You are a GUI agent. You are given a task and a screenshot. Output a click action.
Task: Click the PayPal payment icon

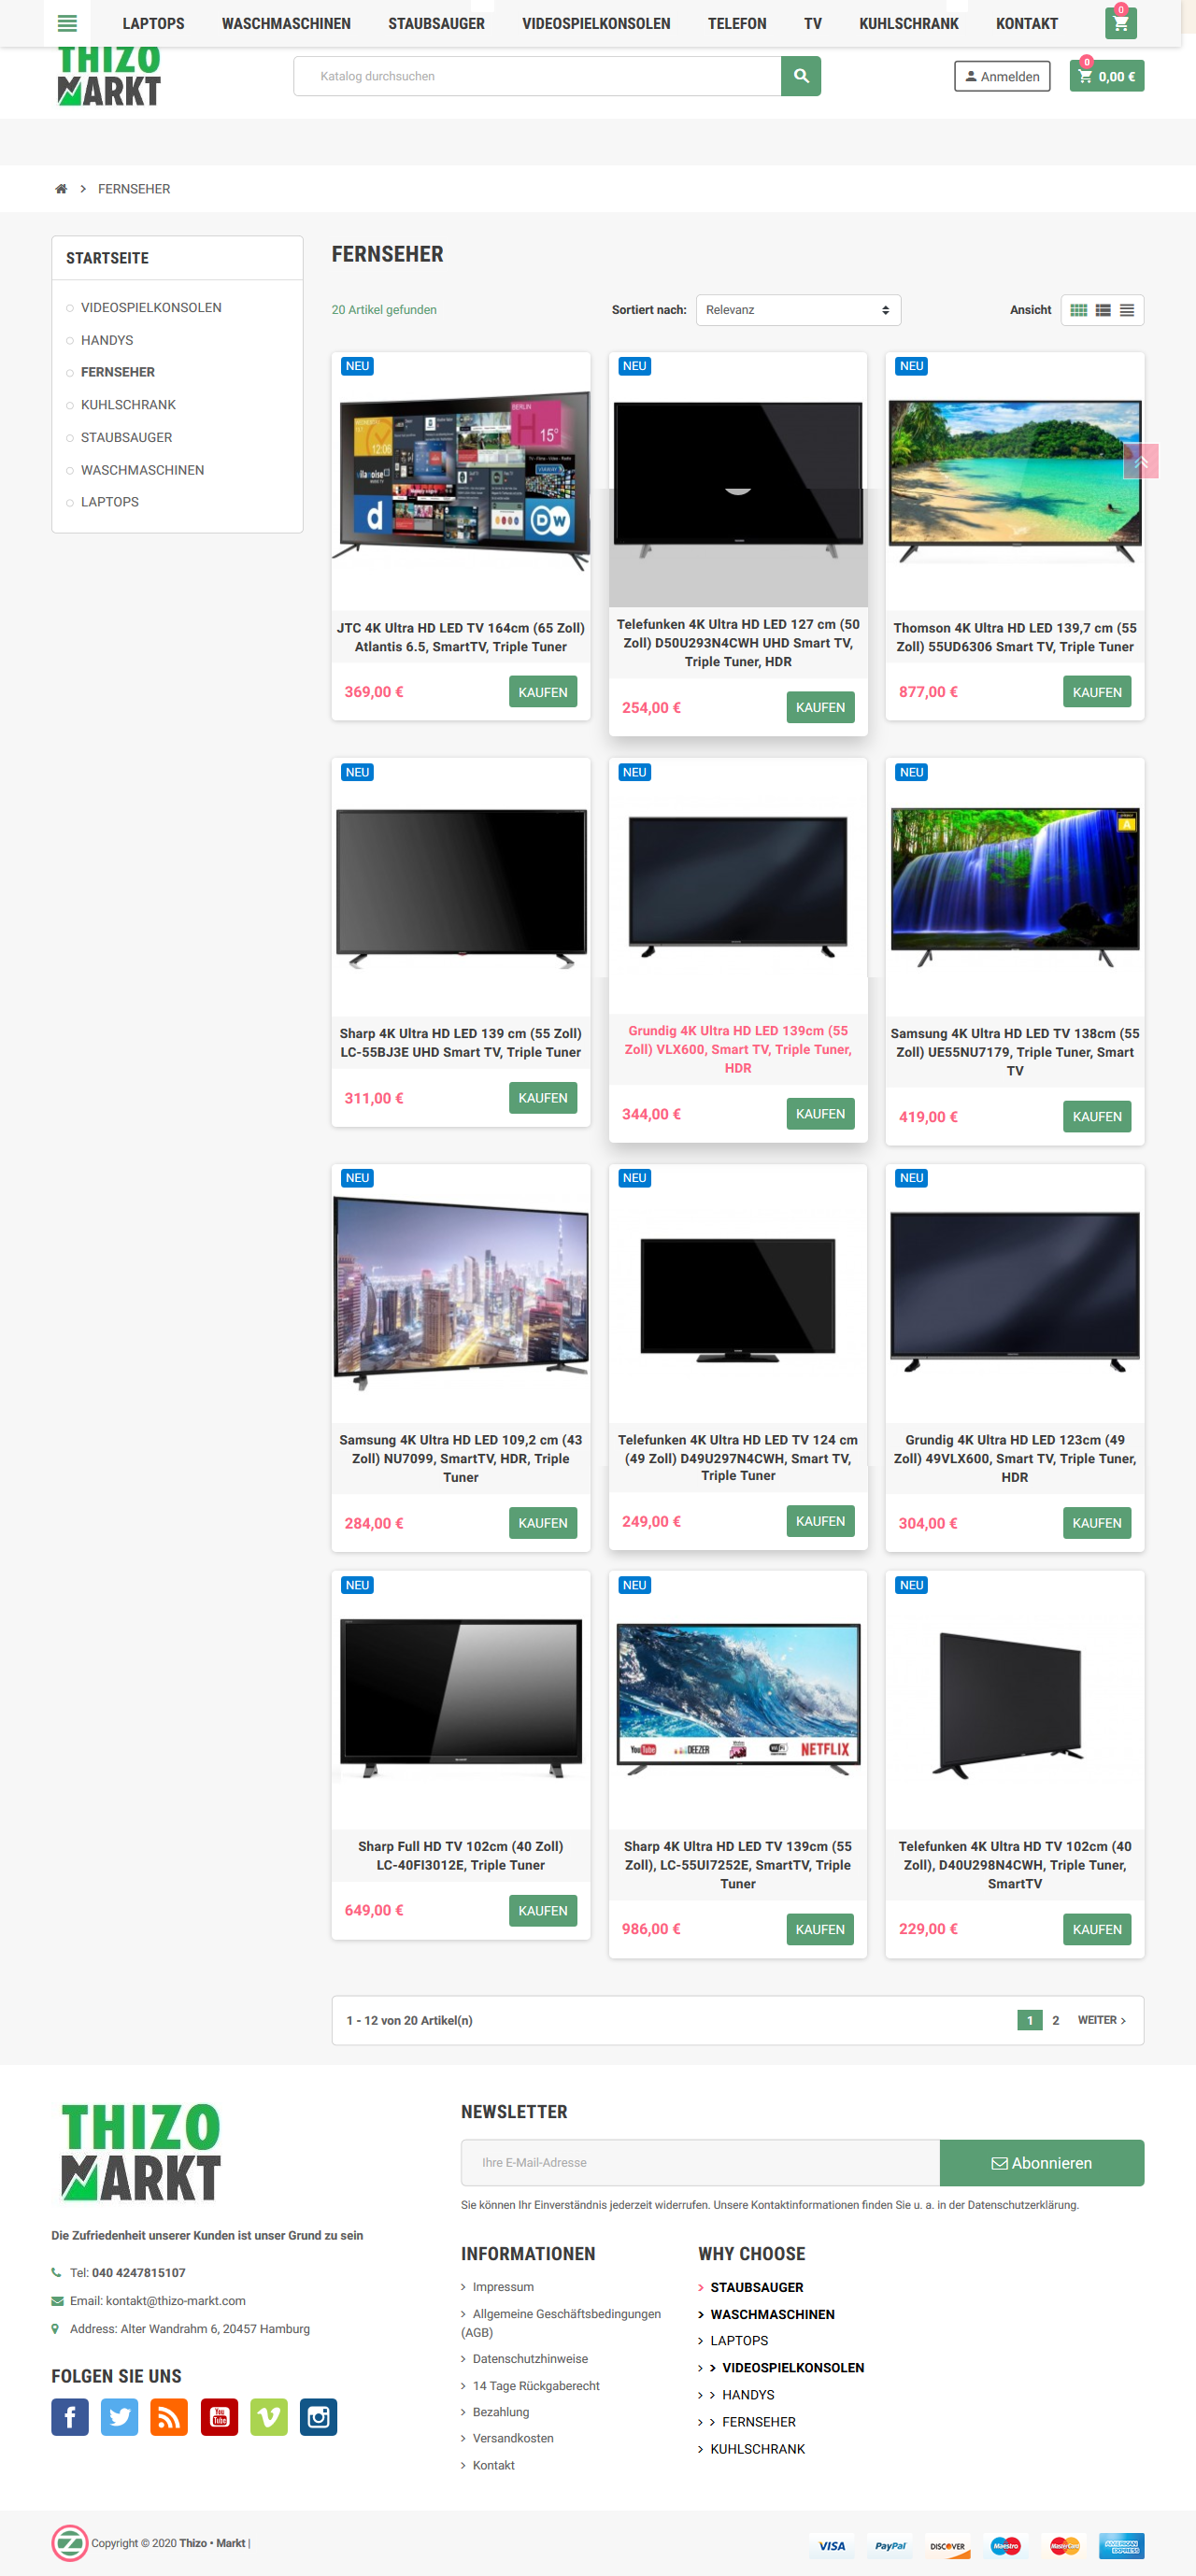890,2545
